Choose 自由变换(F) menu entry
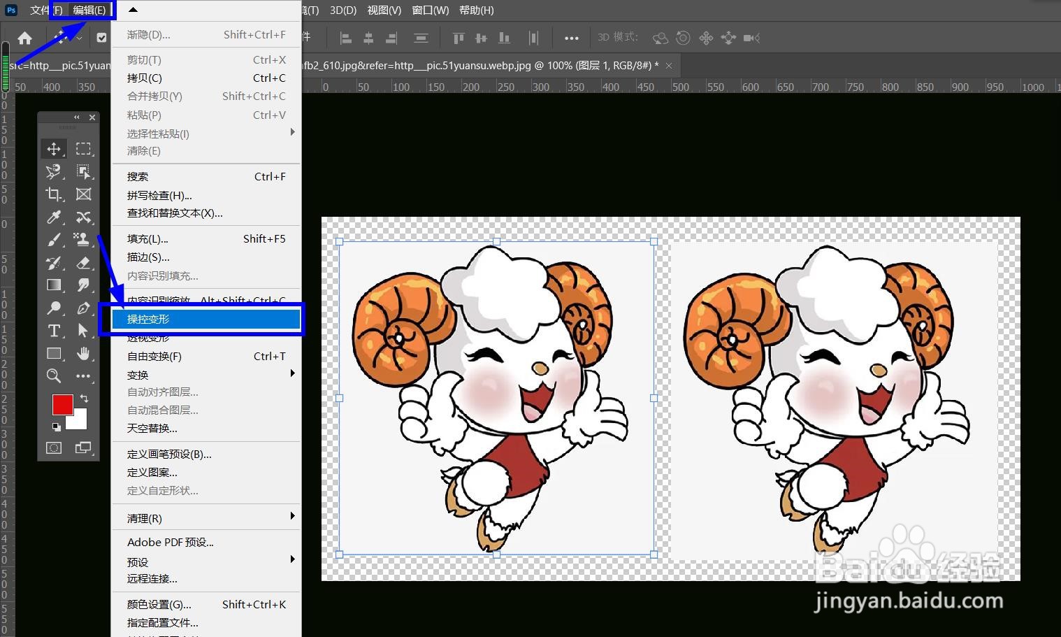1061x637 pixels. click(x=206, y=356)
